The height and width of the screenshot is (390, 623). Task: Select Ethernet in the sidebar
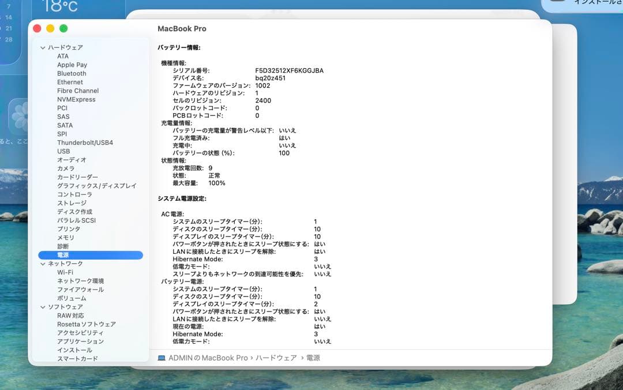click(70, 82)
